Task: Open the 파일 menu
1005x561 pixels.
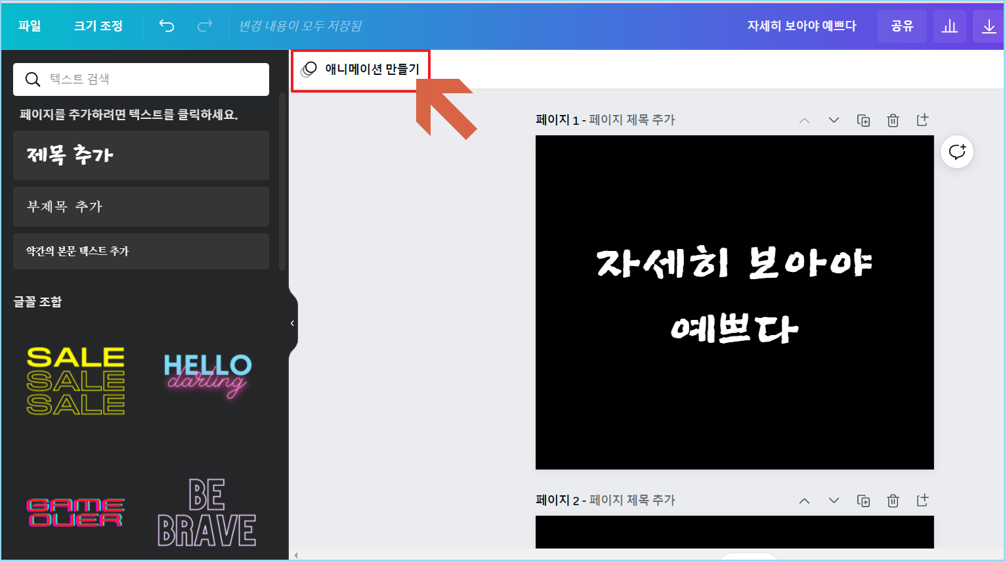Action: 30,26
